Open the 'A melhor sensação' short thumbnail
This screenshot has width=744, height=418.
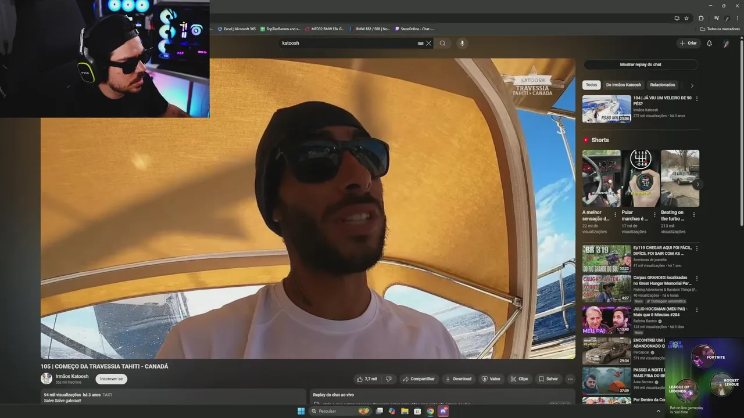point(602,178)
